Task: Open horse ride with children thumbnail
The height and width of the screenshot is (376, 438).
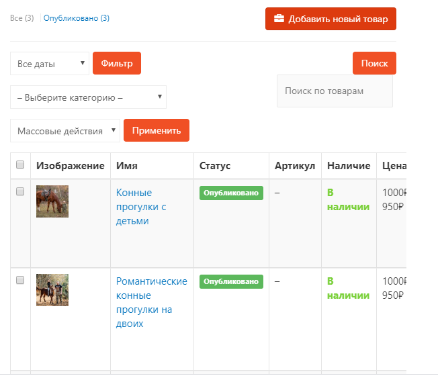Action: coord(52,201)
